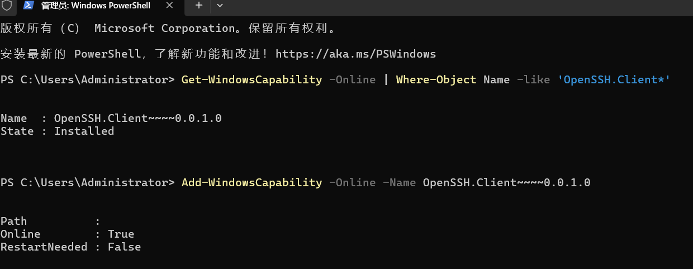Open a new tab with the plus button
The width and height of the screenshot is (693, 269).
(199, 5)
